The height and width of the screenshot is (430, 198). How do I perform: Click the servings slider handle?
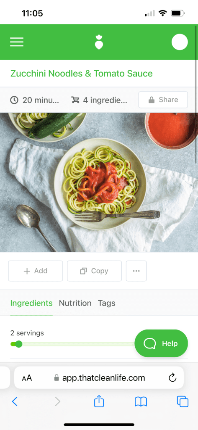[18, 344]
